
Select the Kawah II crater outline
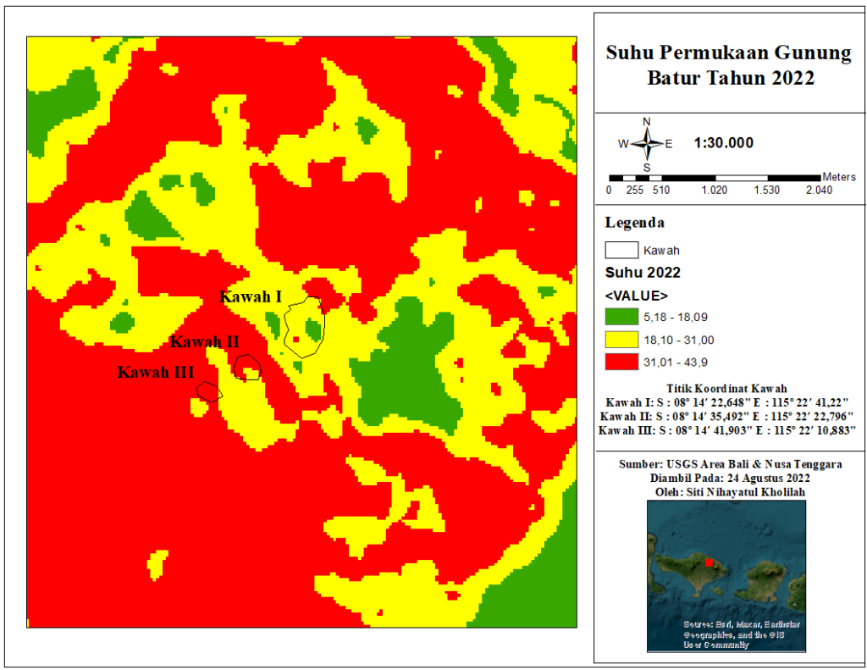point(247,368)
